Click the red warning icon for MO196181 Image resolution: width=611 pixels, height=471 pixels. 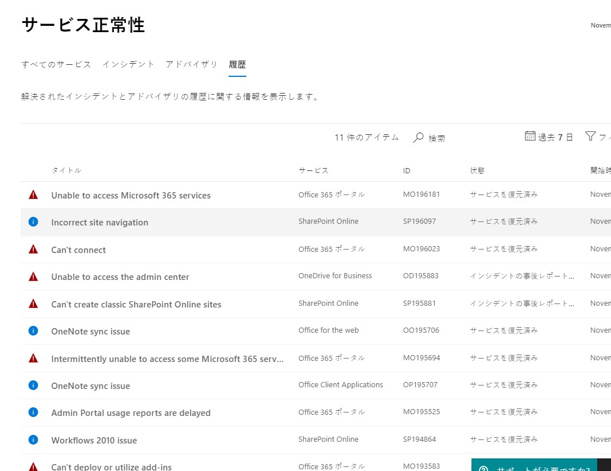pos(33,195)
